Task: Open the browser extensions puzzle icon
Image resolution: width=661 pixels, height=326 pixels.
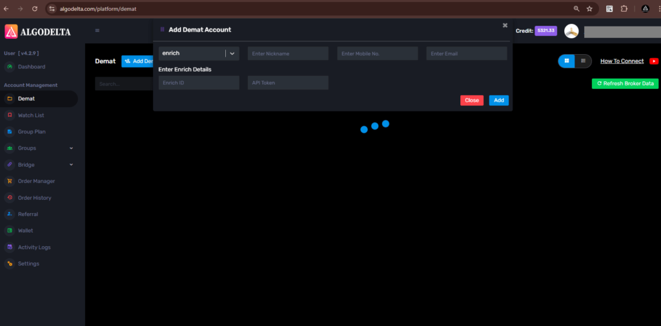Action: point(624,9)
